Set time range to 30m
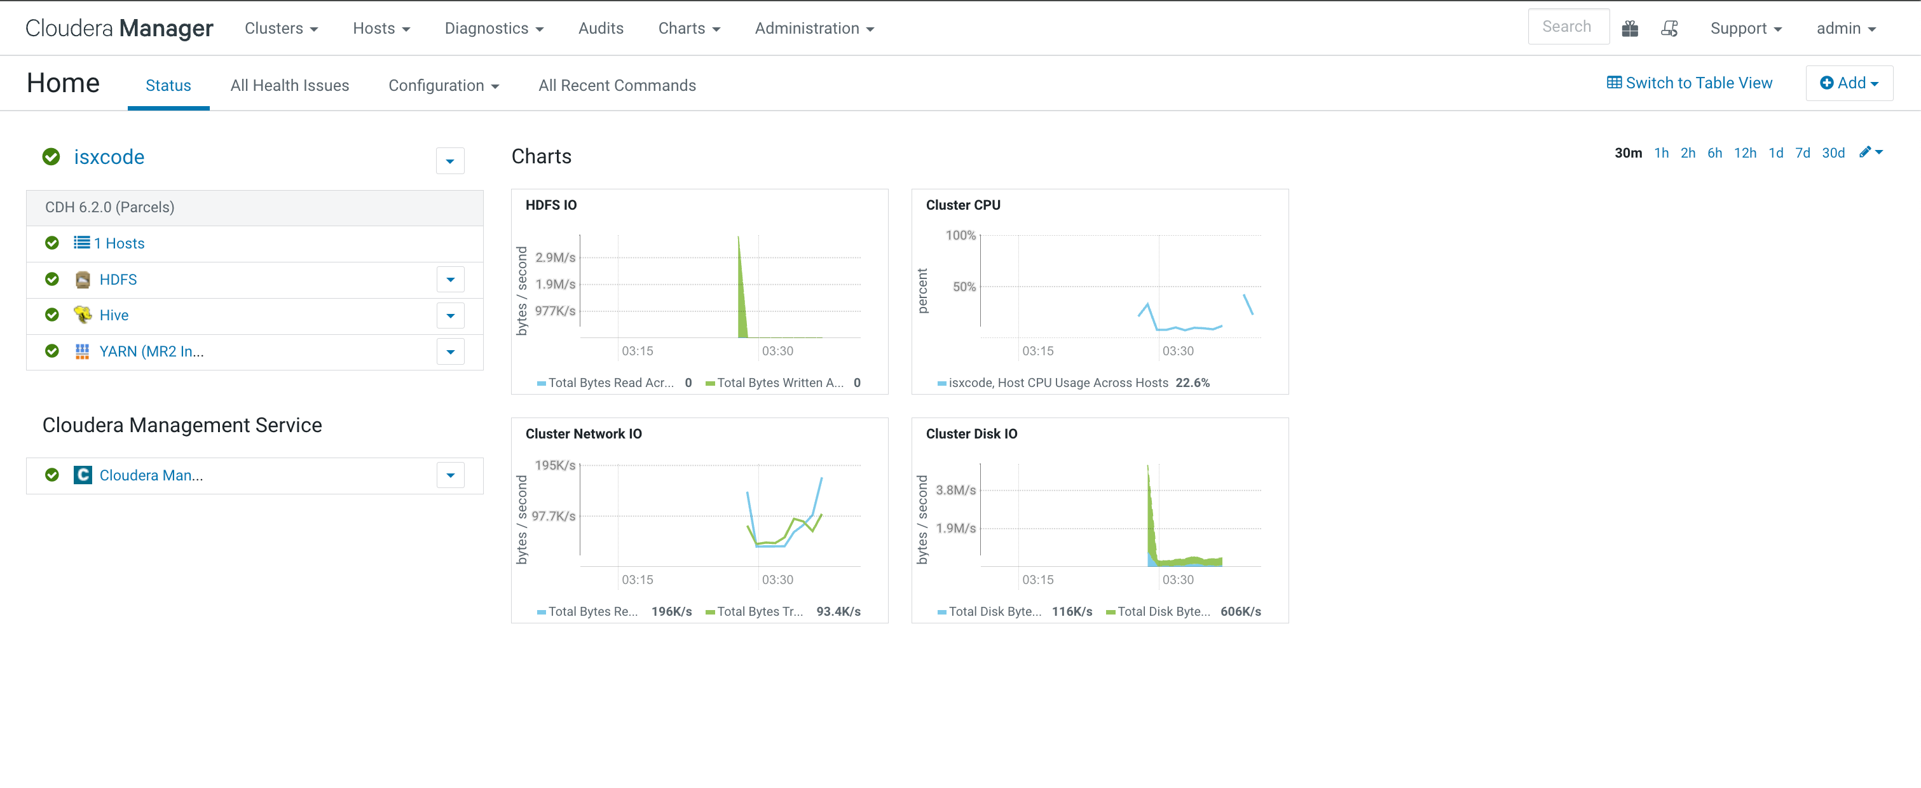Image resolution: width=1921 pixels, height=788 pixels. coord(1628,153)
